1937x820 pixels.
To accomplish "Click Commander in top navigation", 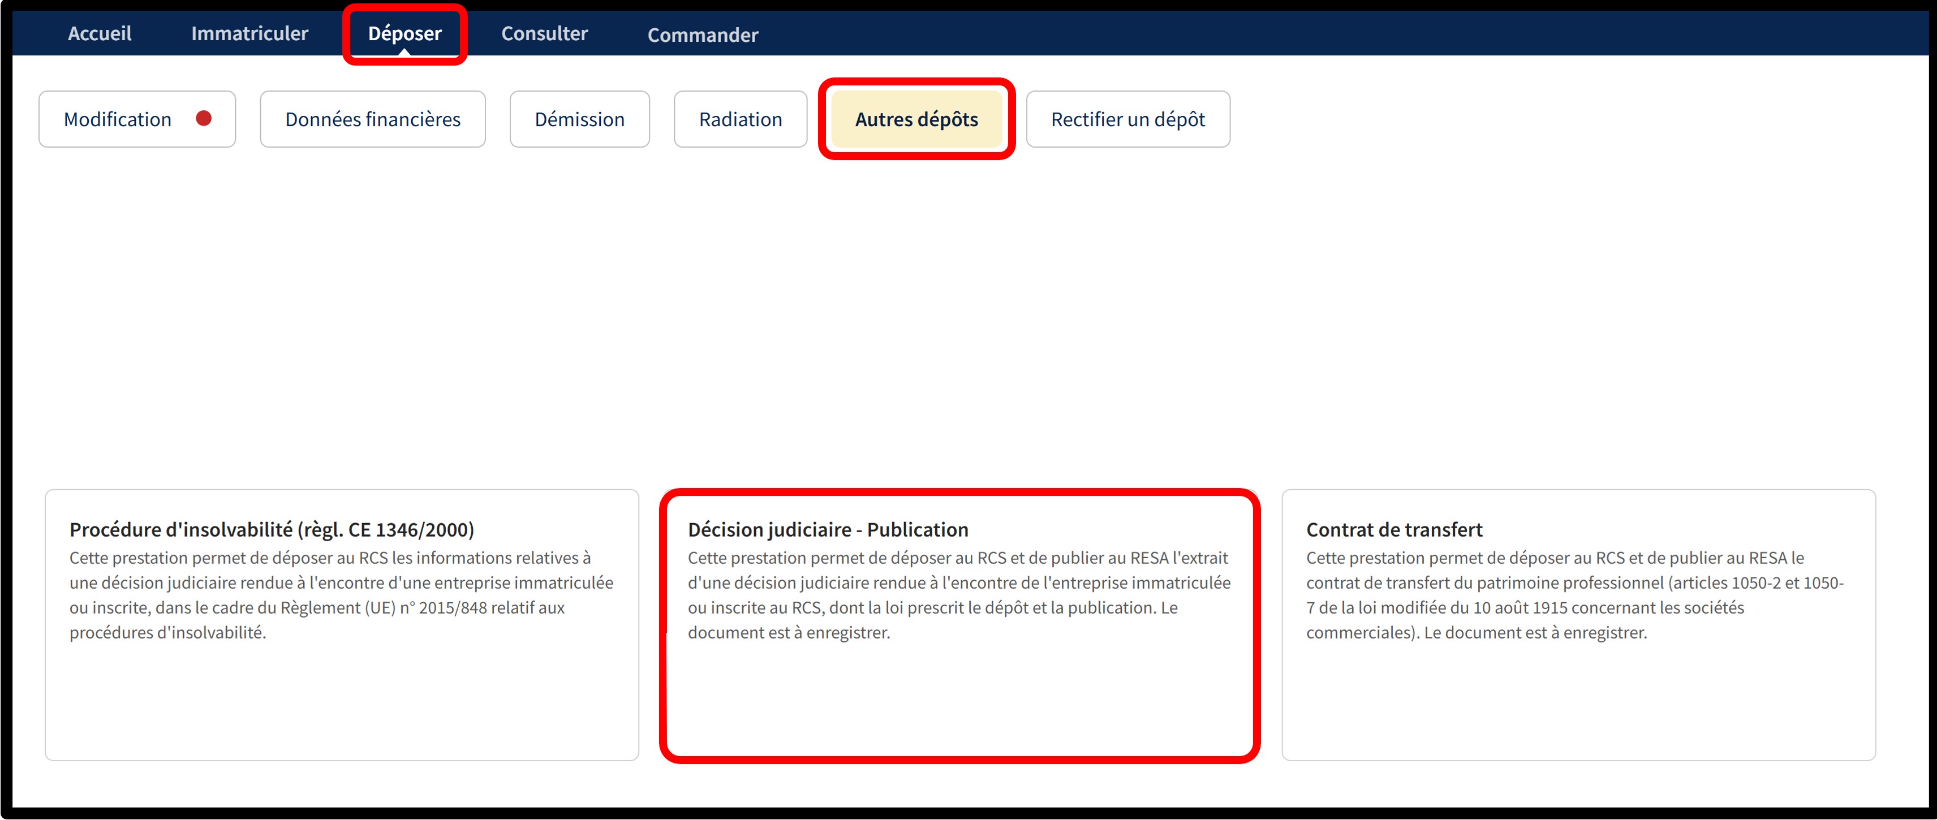I will tap(702, 35).
